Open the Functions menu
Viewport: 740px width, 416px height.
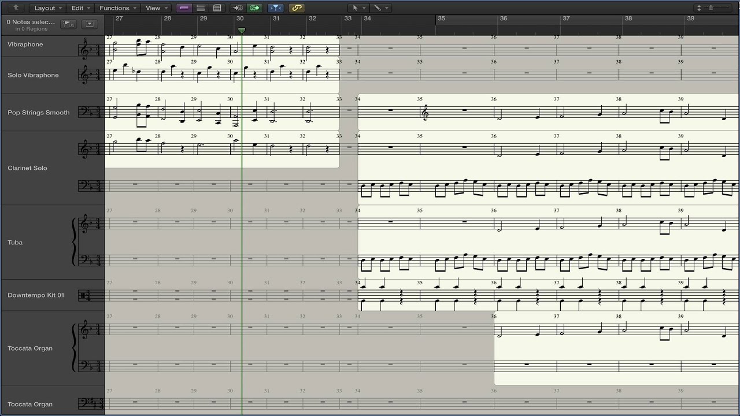click(x=118, y=8)
